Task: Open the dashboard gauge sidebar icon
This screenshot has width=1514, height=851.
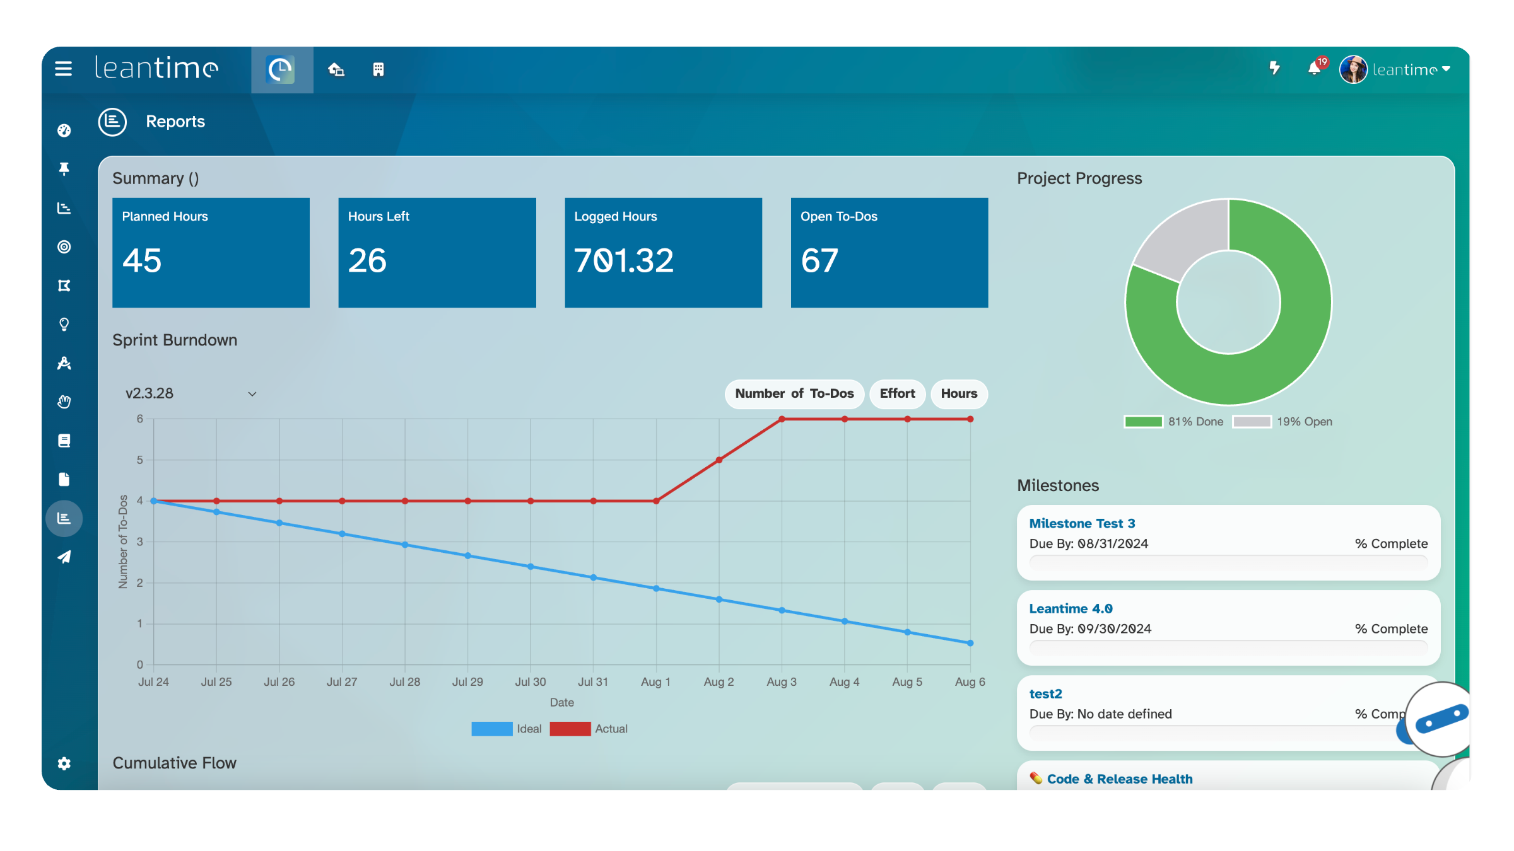Action: pyautogui.click(x=64, y=130)
